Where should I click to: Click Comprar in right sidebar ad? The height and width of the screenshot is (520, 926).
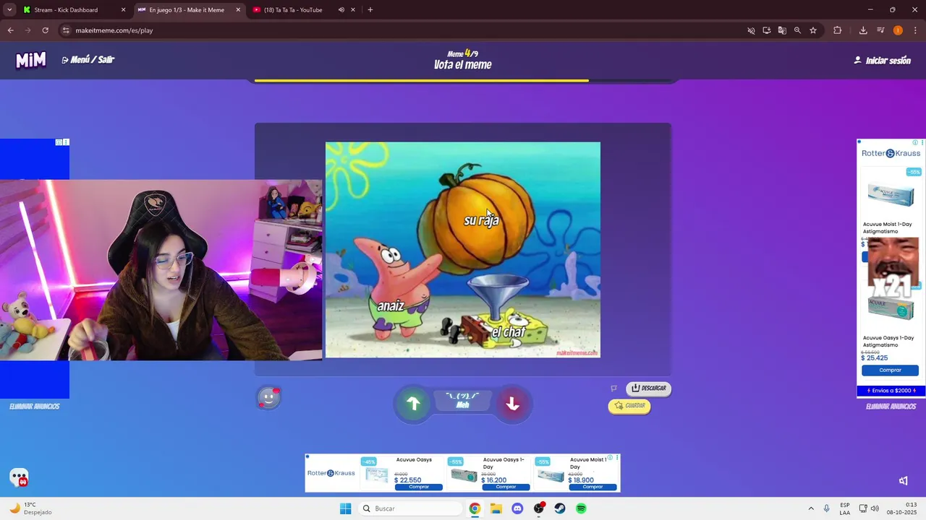point(890,370)
